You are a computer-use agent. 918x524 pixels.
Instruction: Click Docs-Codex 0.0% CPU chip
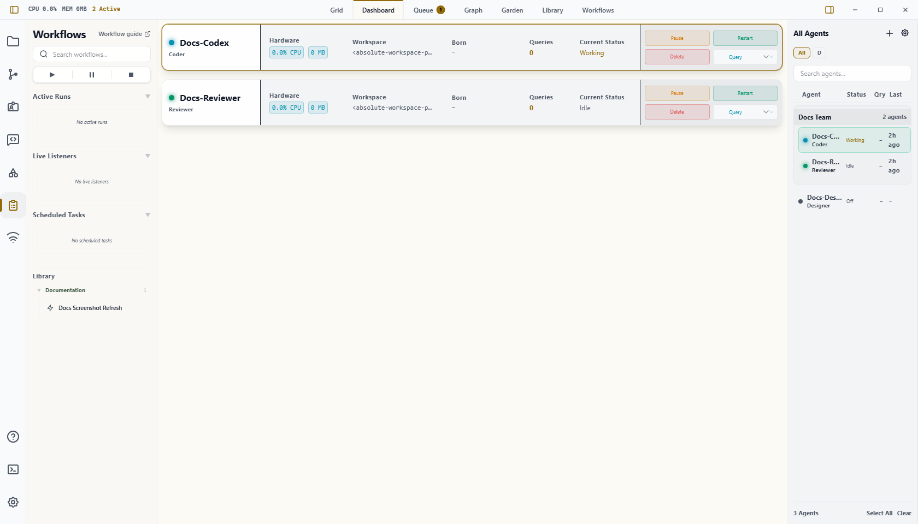click(287, 52)
